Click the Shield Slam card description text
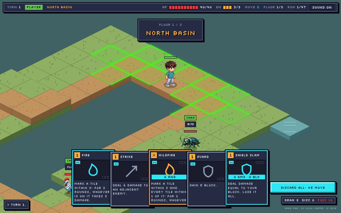The image size is (341, 213). 242,190
